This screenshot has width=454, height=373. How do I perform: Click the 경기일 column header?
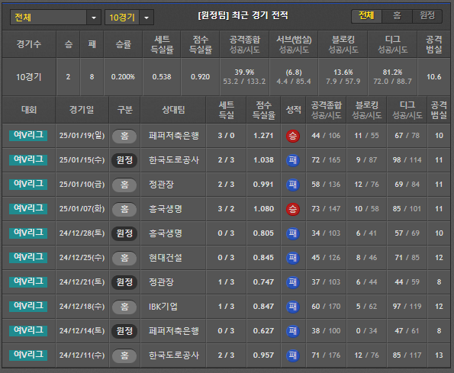coord(82,110)
